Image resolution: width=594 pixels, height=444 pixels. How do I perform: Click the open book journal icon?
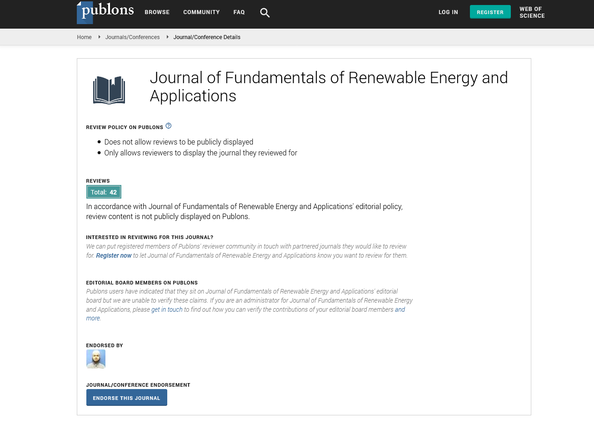click(x=109, y=90)
